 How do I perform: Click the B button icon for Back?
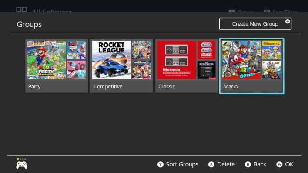(248, 164)
